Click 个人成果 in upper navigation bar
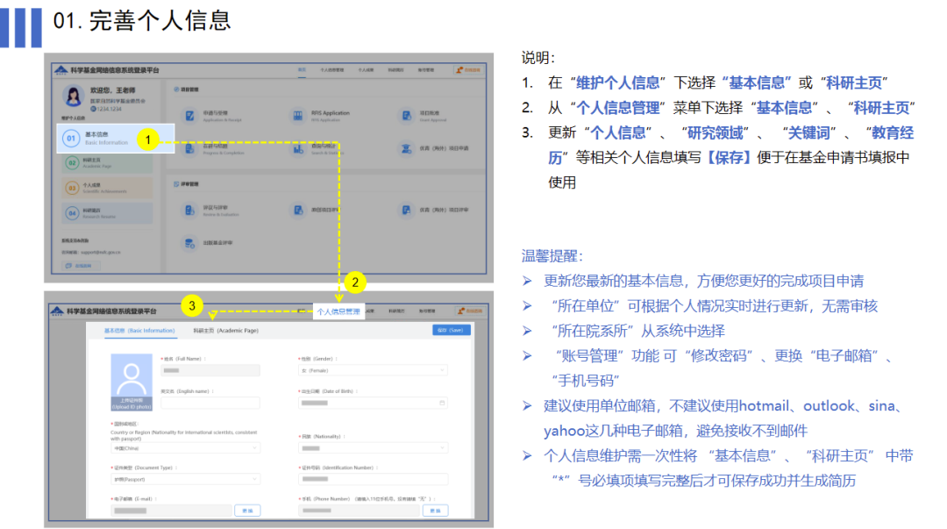The width and height of the screenshot is (947, 529). pos(366,70)
